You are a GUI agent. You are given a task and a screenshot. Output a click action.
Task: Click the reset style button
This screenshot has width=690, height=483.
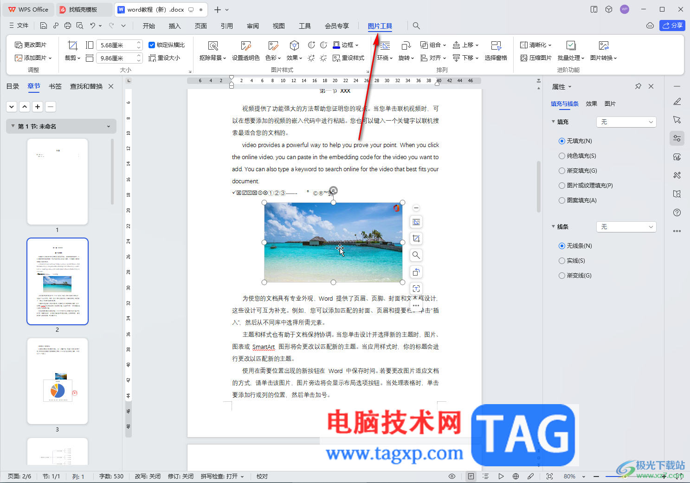348,58
